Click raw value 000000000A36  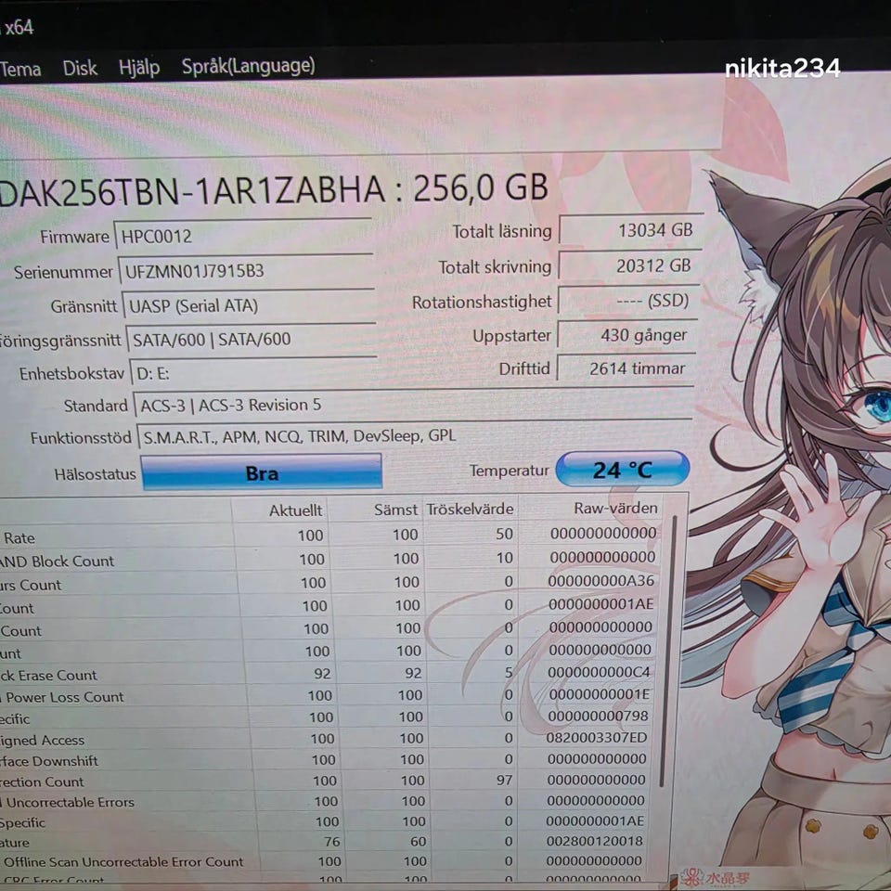pyautogui.click(x=600, y=581)
